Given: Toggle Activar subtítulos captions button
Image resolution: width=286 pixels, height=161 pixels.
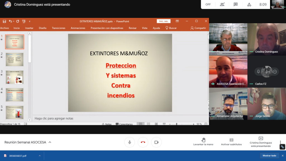Looking at the screenshot, I should [231, 142].
